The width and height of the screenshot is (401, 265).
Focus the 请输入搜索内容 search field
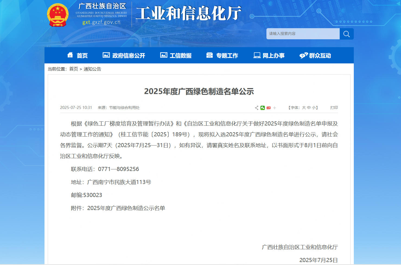(x=303, y=34)
